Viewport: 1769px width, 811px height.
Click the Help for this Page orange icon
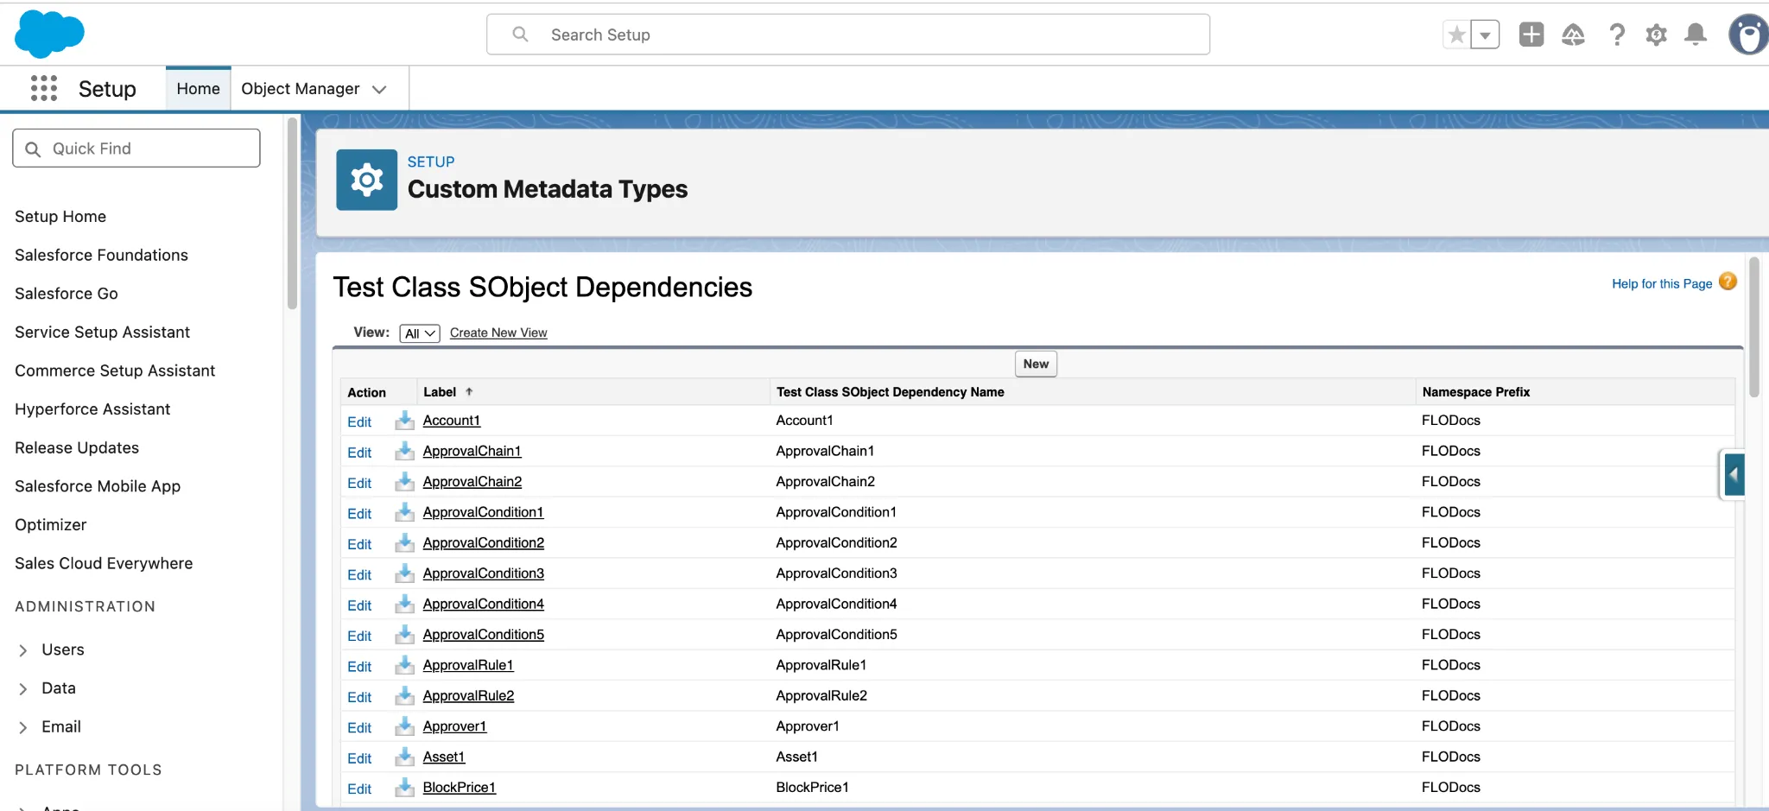(1727, 282)
